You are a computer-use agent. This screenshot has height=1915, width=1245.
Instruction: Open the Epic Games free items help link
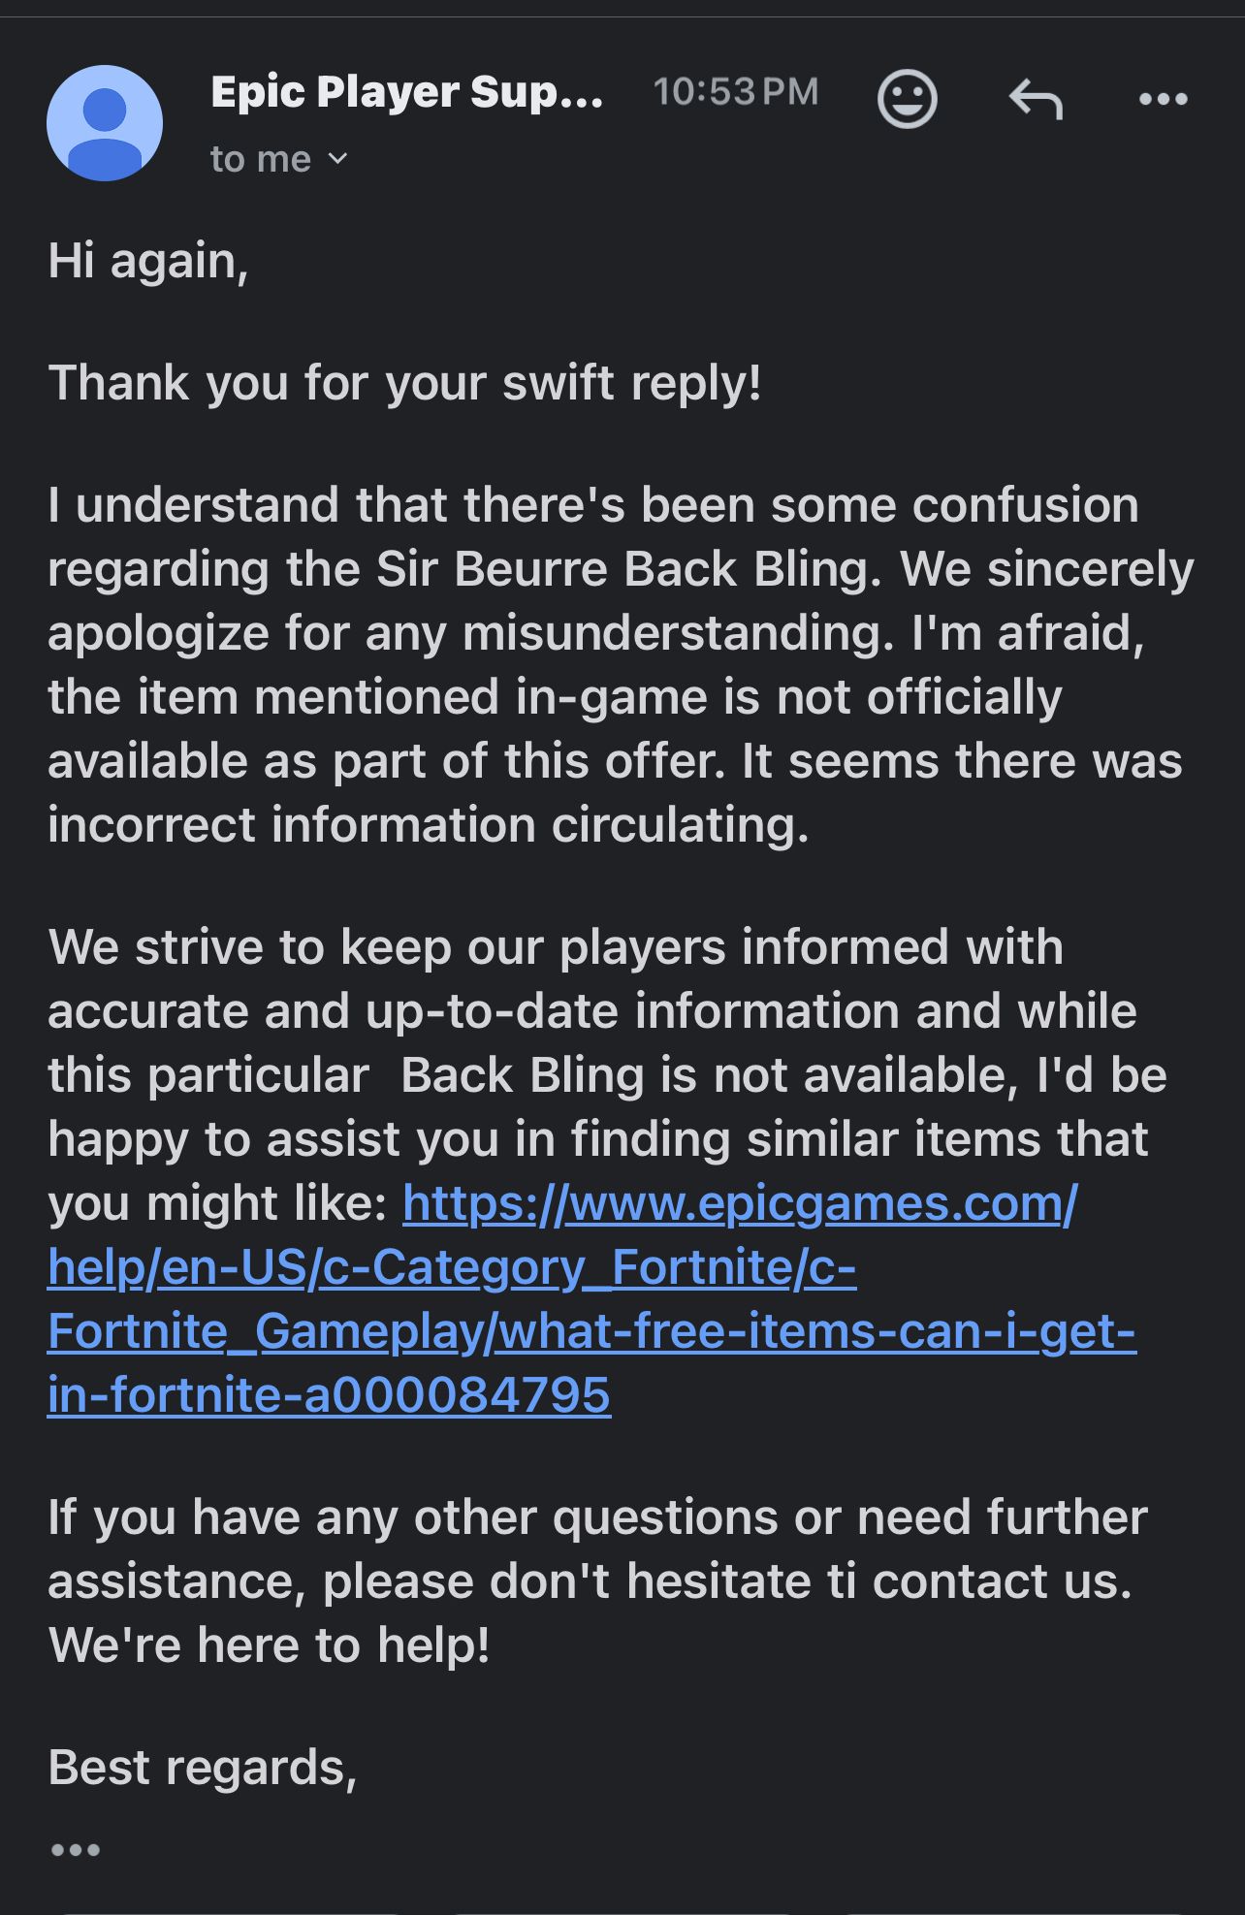[x=591, y=1299]
